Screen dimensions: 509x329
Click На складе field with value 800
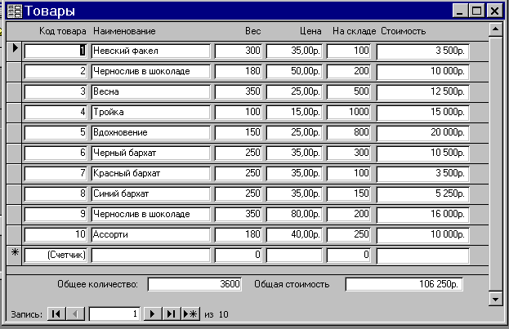coord(348,133)
